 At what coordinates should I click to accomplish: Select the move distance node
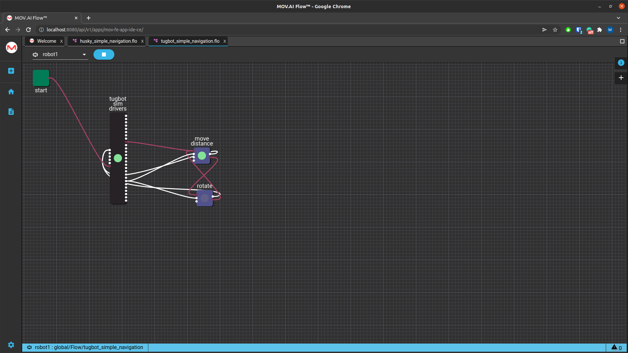202,156
